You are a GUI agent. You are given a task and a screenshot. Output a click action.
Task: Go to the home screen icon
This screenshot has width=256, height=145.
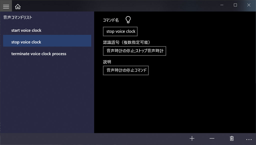pos(18,6)
